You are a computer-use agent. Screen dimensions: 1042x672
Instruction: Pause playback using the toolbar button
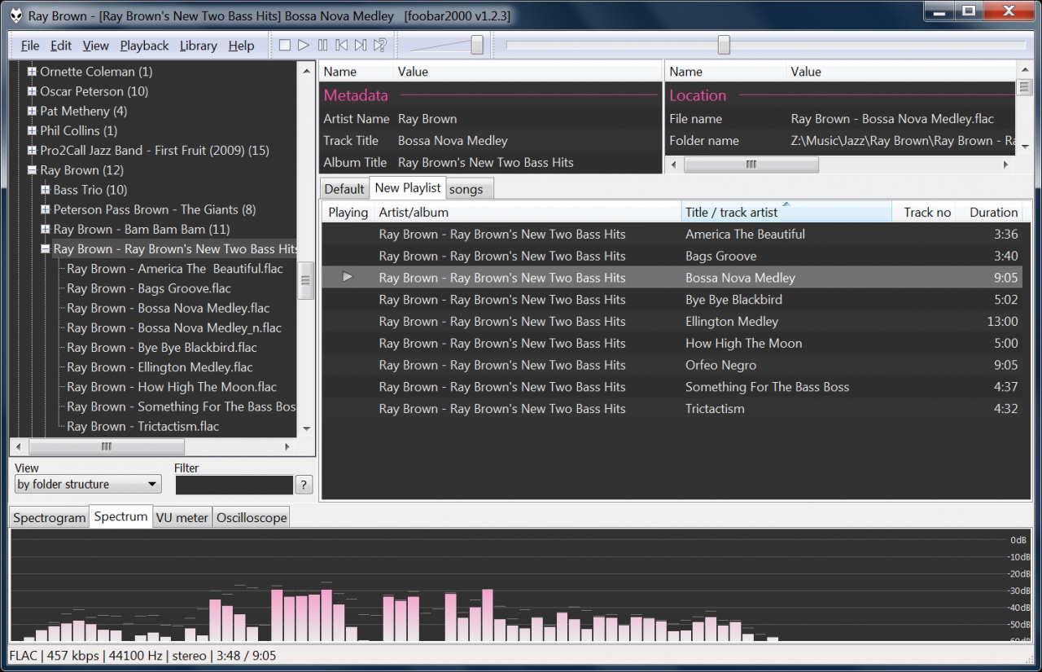pyautogui.click(x=322, y=46)
